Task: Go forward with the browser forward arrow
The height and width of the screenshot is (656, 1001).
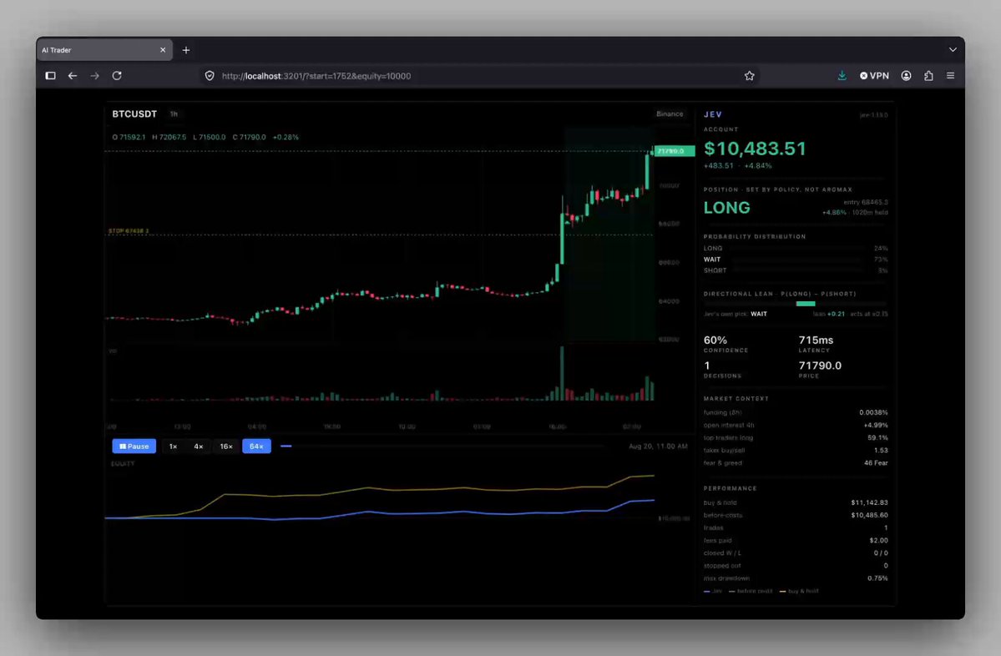Action: coord(94,76)
